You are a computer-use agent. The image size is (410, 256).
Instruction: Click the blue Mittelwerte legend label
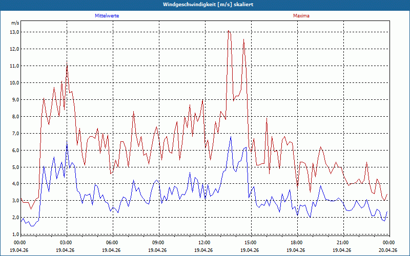point(107,16)
